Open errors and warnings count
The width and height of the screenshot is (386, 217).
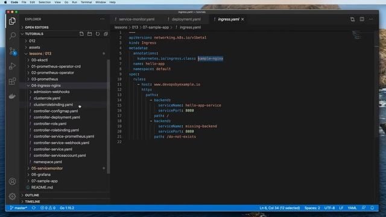click(48, 208)
